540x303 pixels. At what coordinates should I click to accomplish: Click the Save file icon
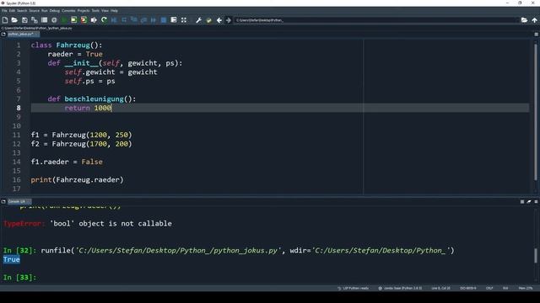[24, 20]
